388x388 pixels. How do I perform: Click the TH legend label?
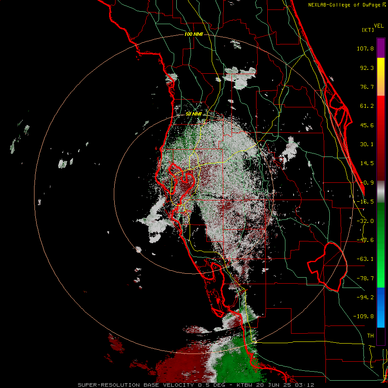(x=370, y=336)
